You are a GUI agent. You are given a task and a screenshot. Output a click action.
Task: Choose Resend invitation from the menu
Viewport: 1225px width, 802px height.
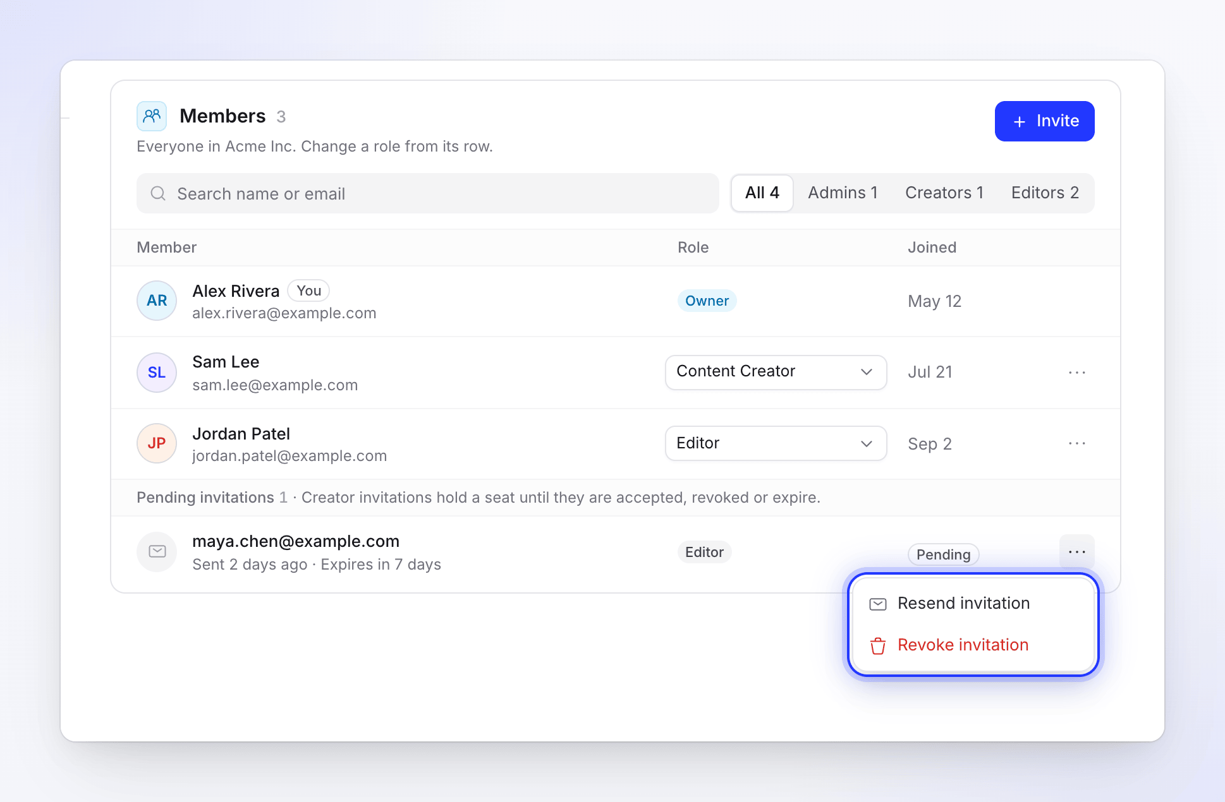click(x=973, y=604)
